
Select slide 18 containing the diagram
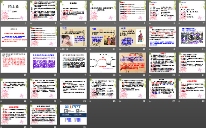coord(103,63)
